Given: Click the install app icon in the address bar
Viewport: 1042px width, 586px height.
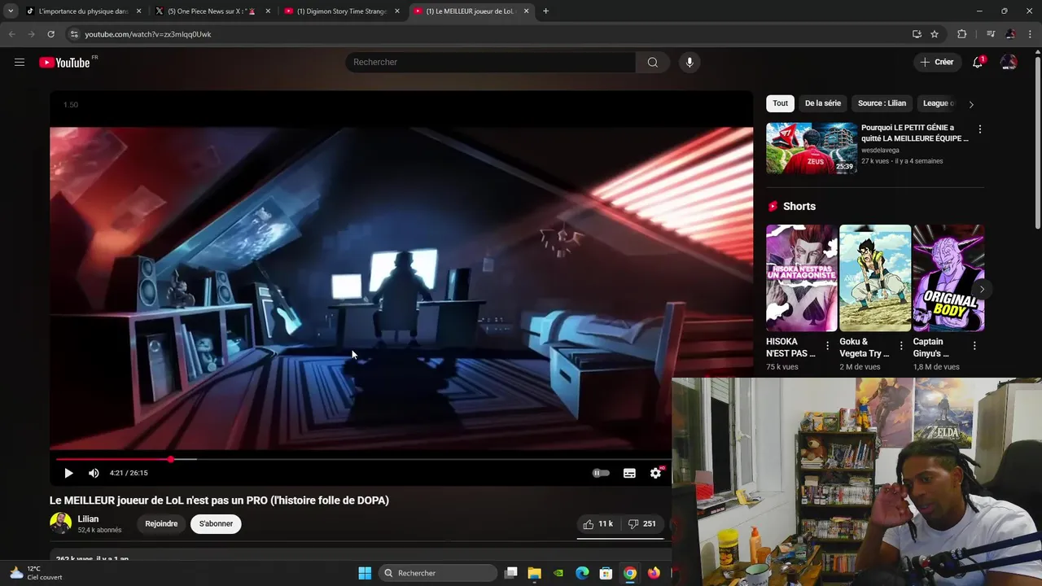Looking at the screenshot, I should (917, 34).
